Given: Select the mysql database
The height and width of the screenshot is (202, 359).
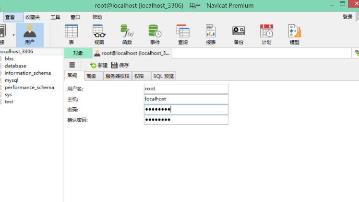Looking at the screenshot, I should pyautogui.click(x=12, y=80).
